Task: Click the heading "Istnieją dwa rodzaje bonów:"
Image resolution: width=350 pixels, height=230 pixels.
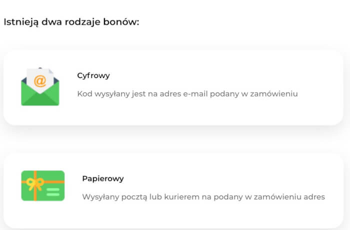Action: pos(71,22)
